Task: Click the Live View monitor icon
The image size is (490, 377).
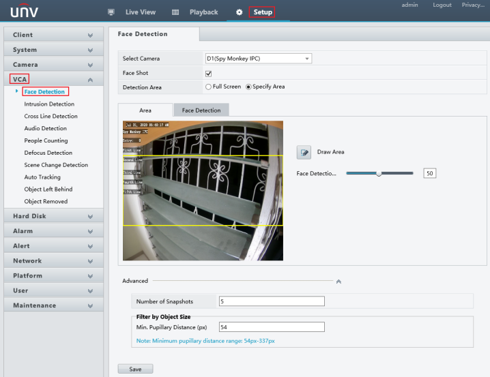Action: pyautogui.click(x=111, y=12)
